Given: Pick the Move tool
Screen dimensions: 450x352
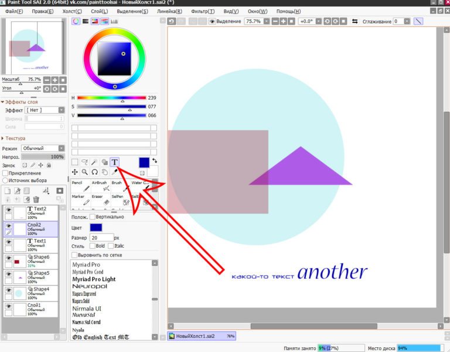Looking at the screenshot, I should tap(75, 172).
